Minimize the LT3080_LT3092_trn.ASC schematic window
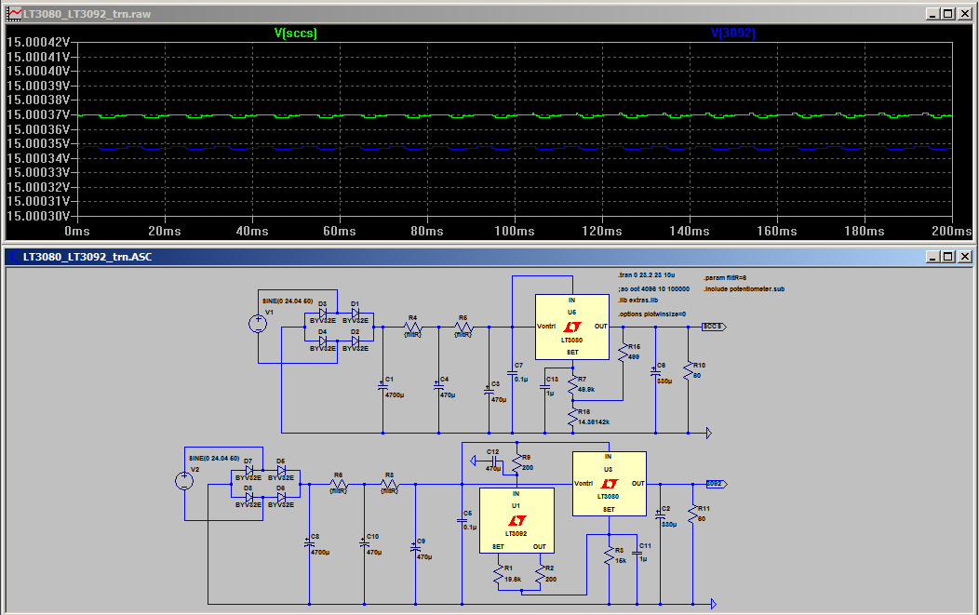The height and width of the screenshot is (615, 979). 932,257
